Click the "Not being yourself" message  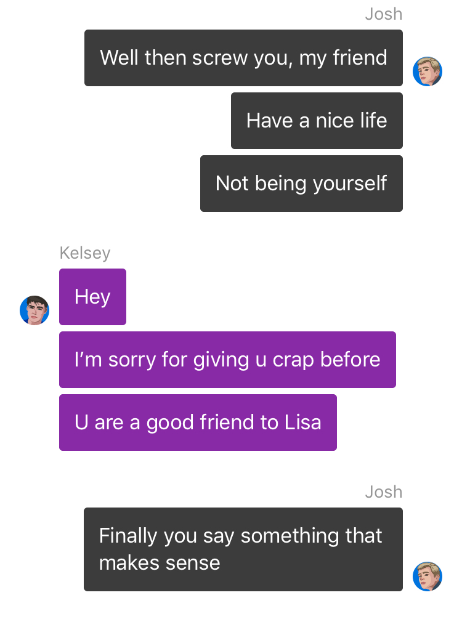(x=301, y=183)
